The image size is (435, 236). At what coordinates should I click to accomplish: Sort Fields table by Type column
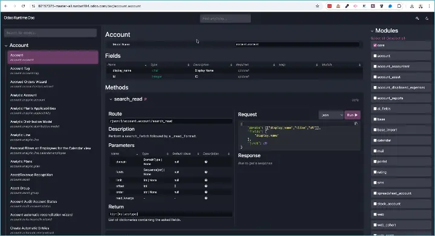(170, 64)
